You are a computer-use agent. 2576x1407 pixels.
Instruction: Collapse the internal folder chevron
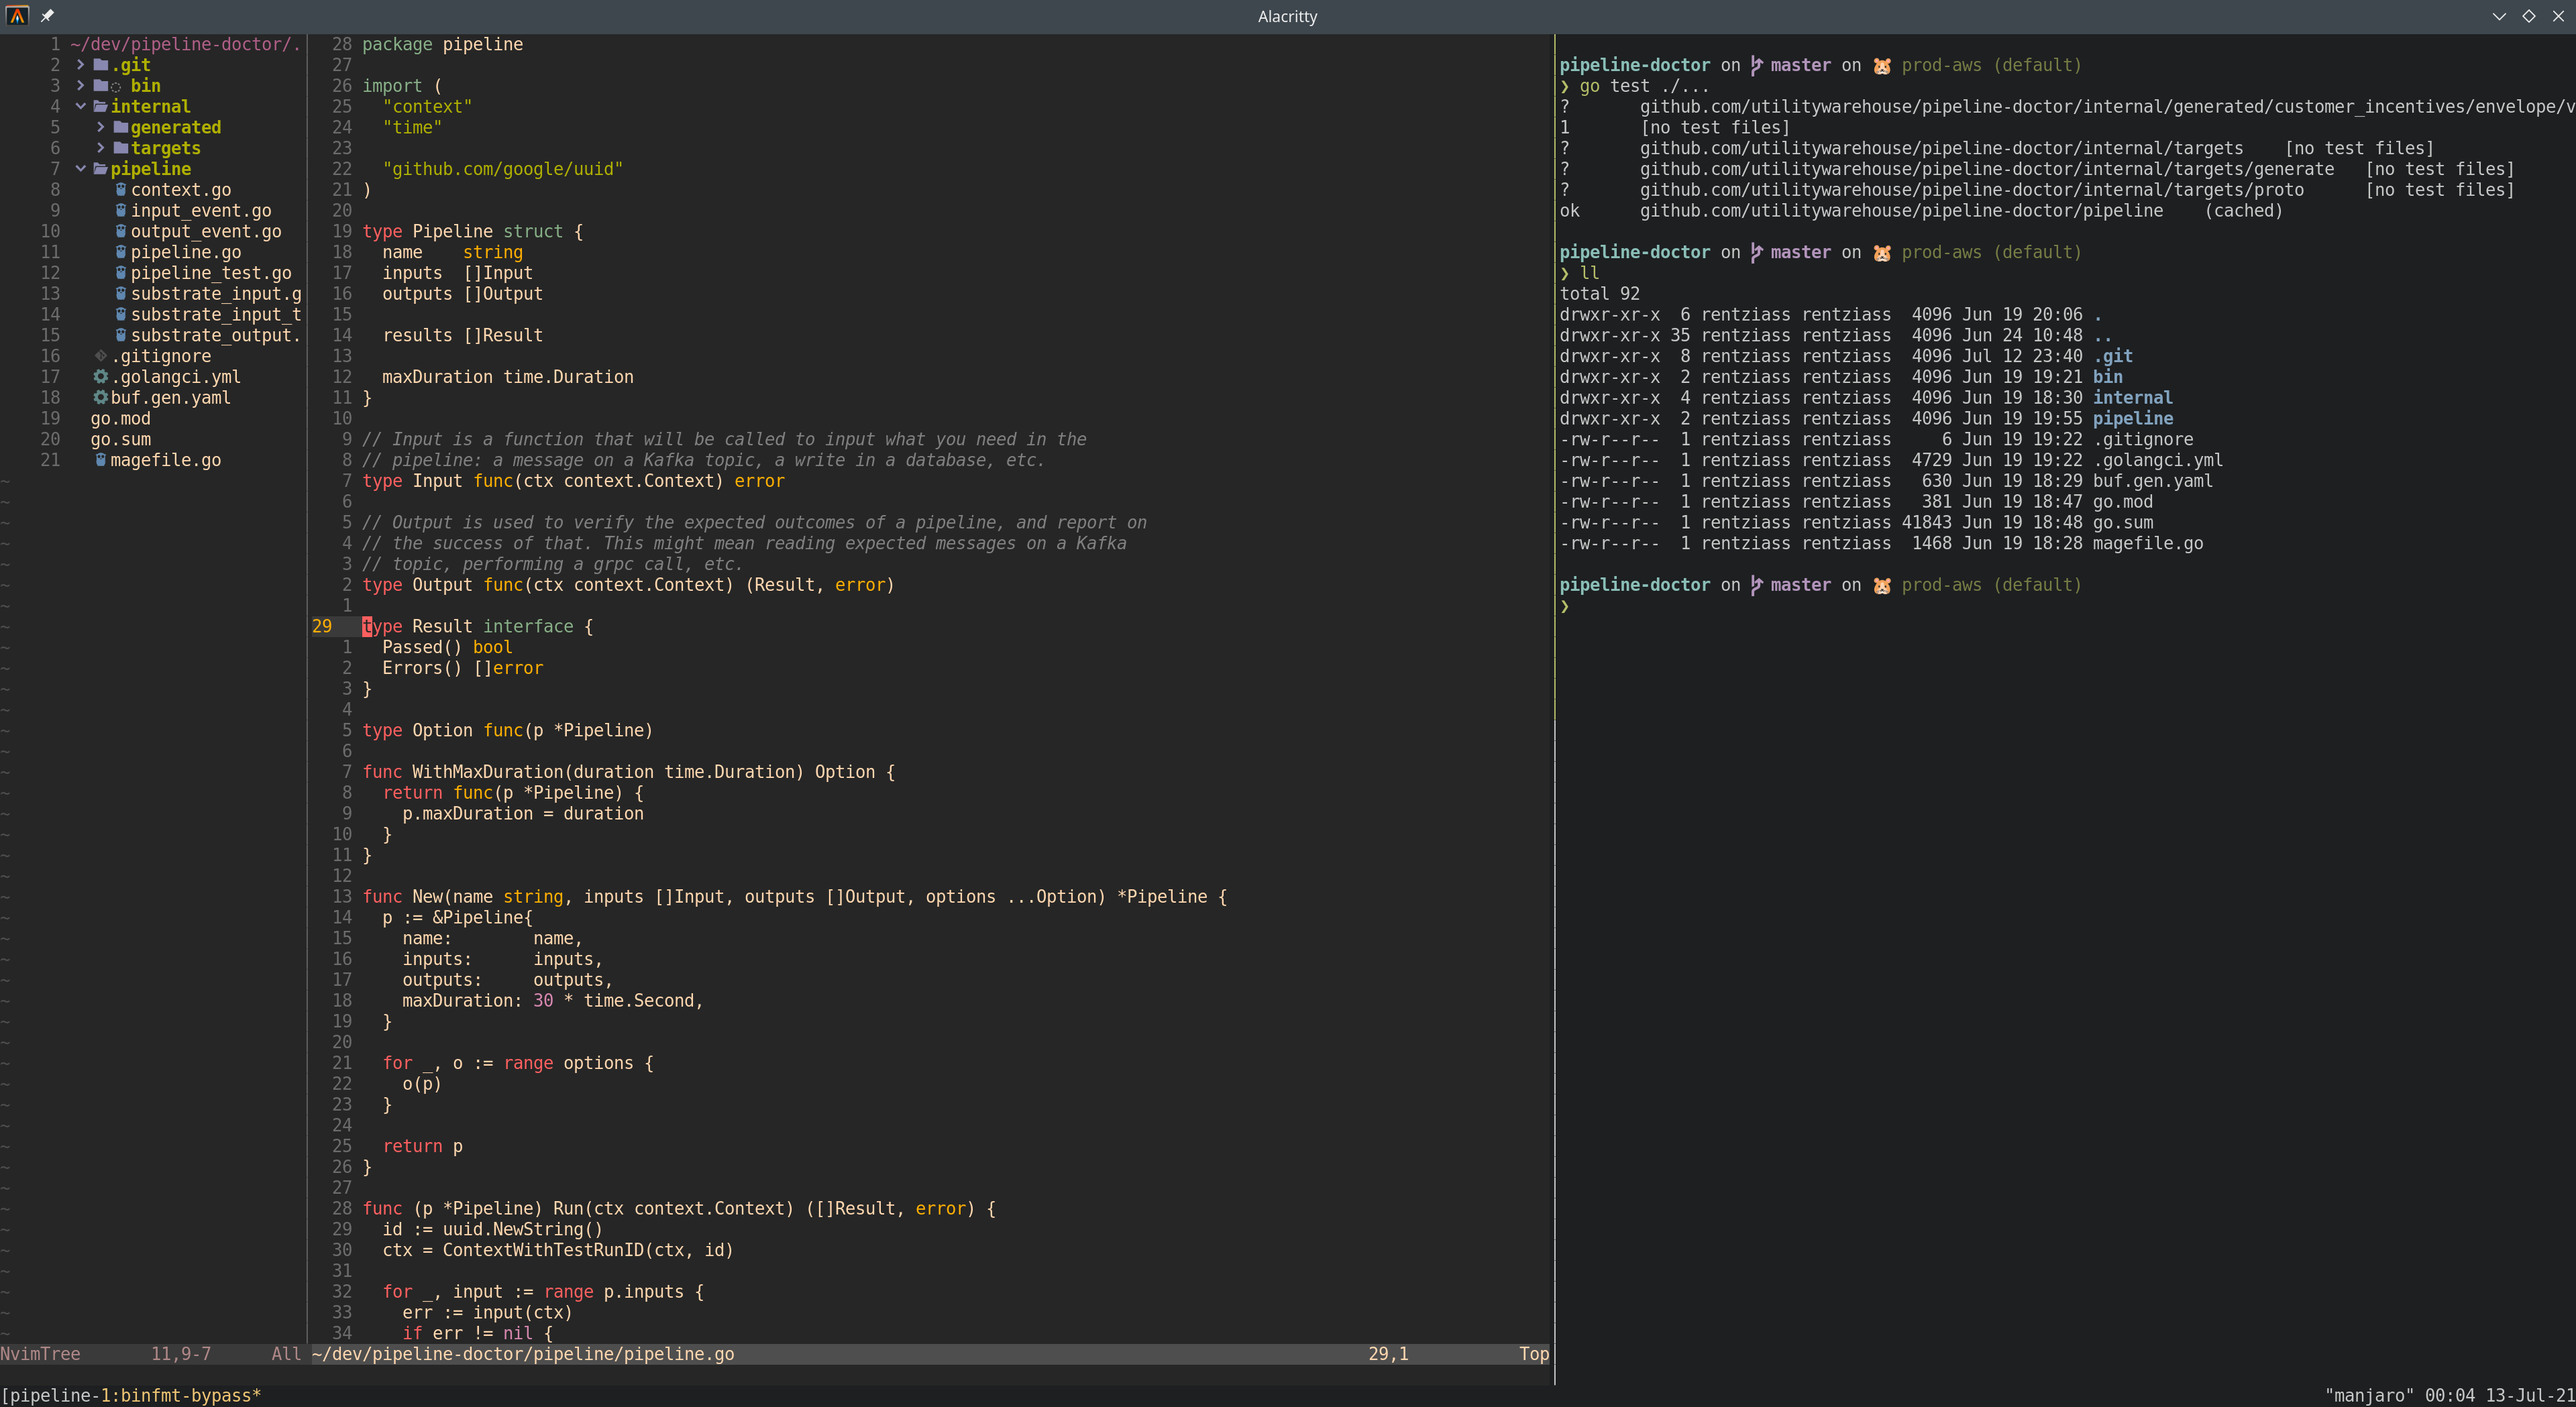(x=81, y=107)
